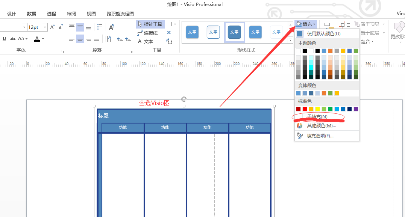Select the Text (文本) tool
This screenshot has height=217, width=405.
coord(146,41)
